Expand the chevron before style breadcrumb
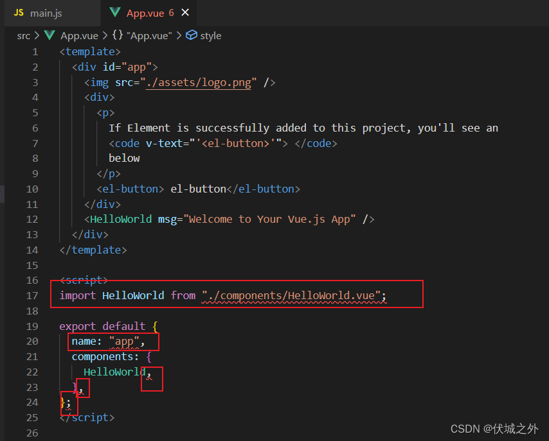Viewport: 549px width, 441px height. [x=179, y=36]
